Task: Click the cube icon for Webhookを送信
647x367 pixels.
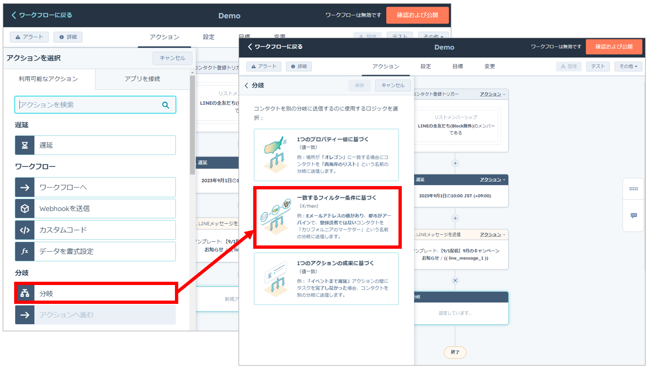Action: (x=25, y=209)
